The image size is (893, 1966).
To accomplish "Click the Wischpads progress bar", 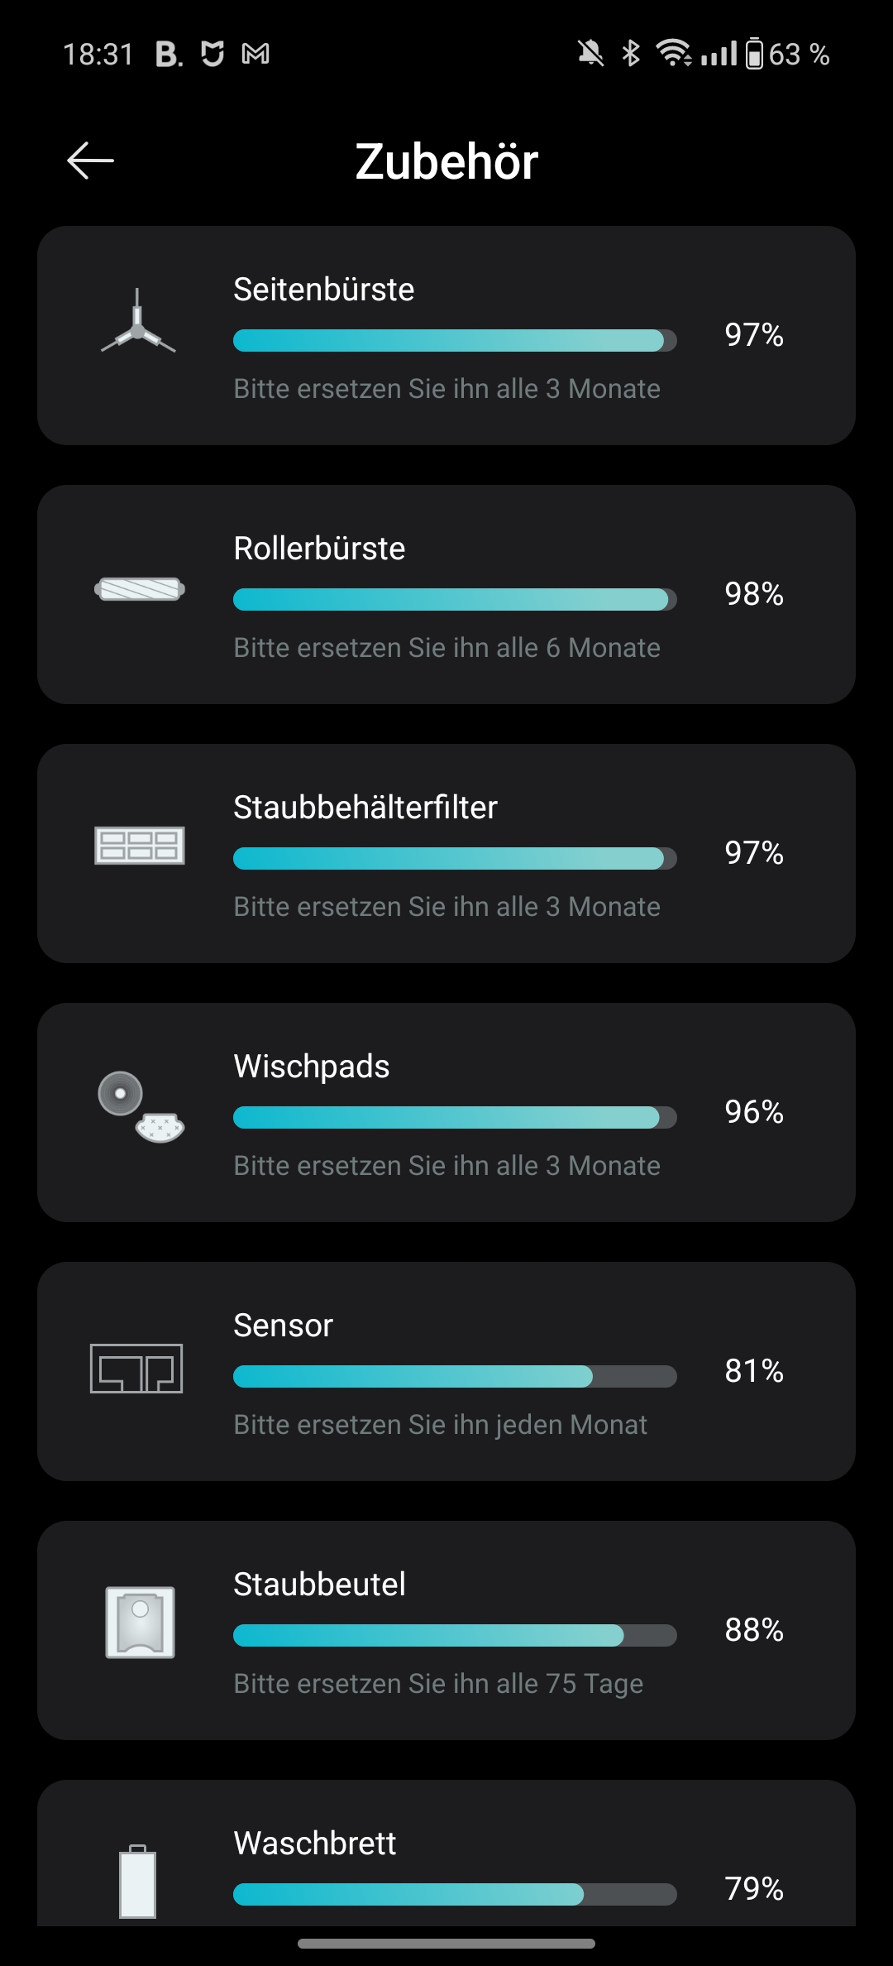I will 455,1118.
